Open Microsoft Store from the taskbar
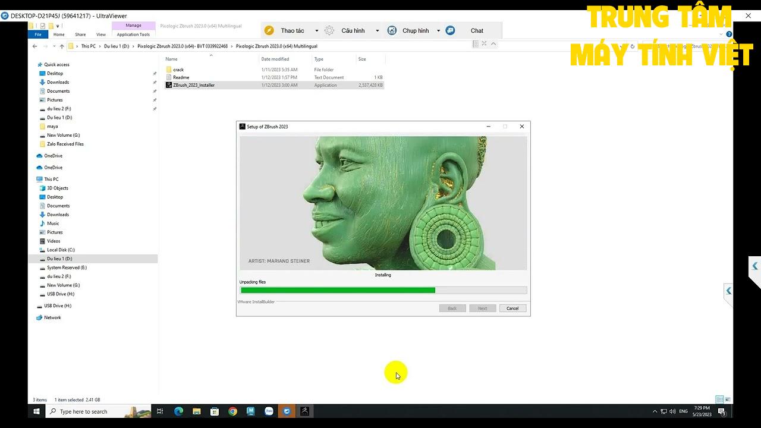The height and width of the screenshot is (428, 761). click(x=215, y=411)
